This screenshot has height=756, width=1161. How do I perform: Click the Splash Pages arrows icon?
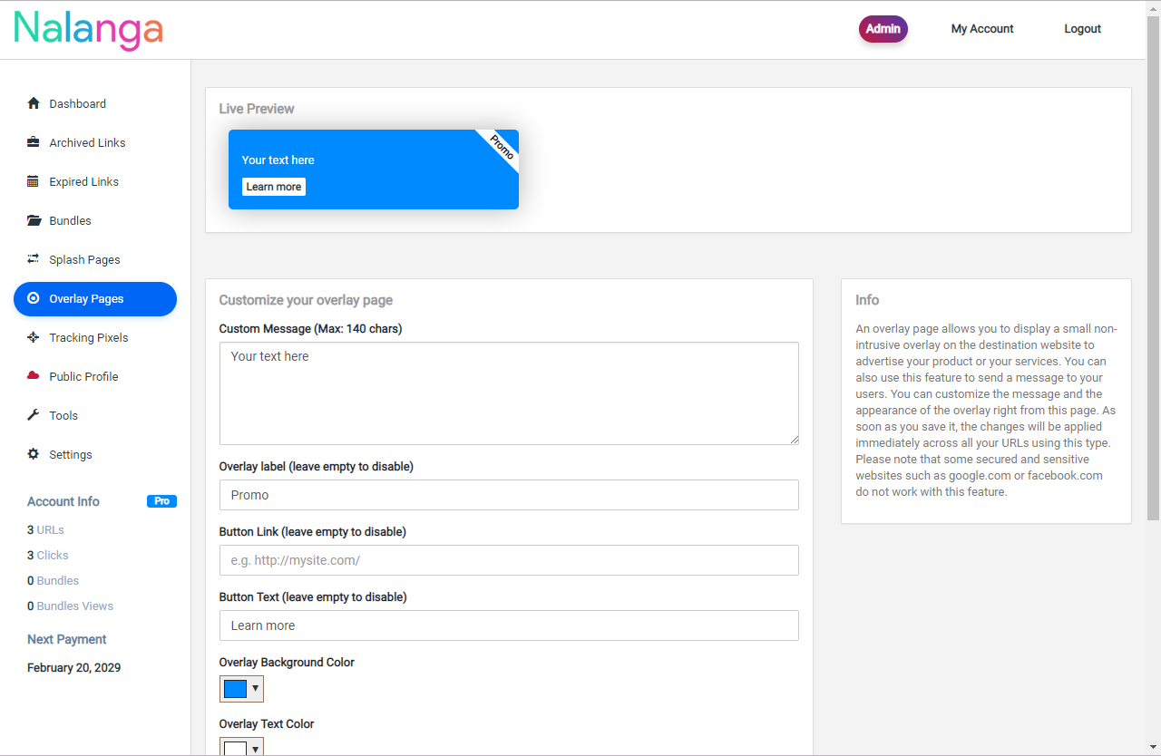click(34, 259)
